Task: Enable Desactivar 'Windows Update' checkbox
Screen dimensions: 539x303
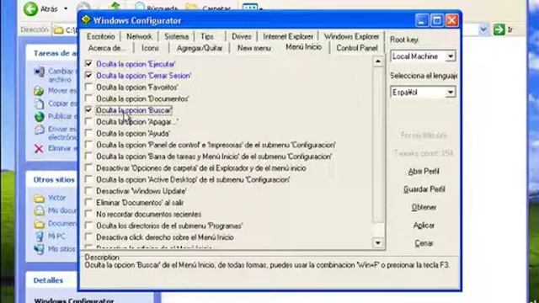Action: (88, 191)
